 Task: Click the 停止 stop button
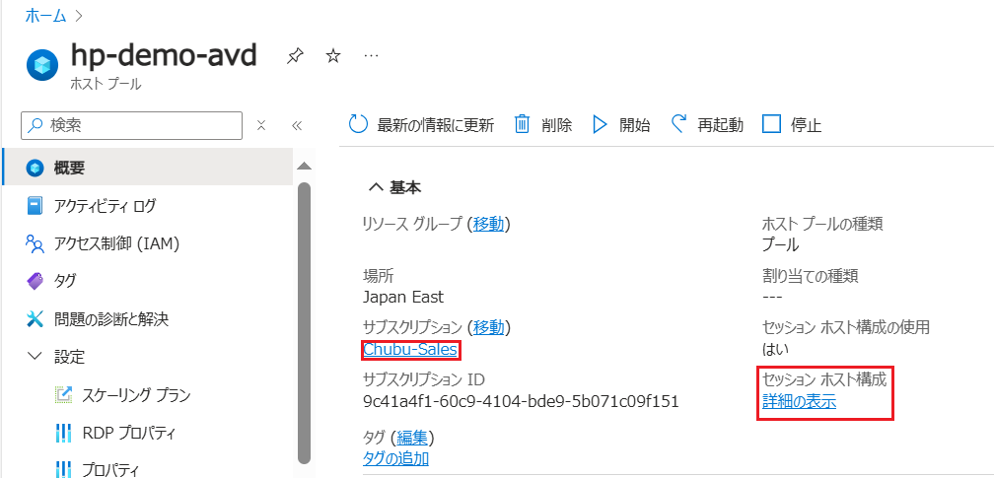click(x=791, y=125)
